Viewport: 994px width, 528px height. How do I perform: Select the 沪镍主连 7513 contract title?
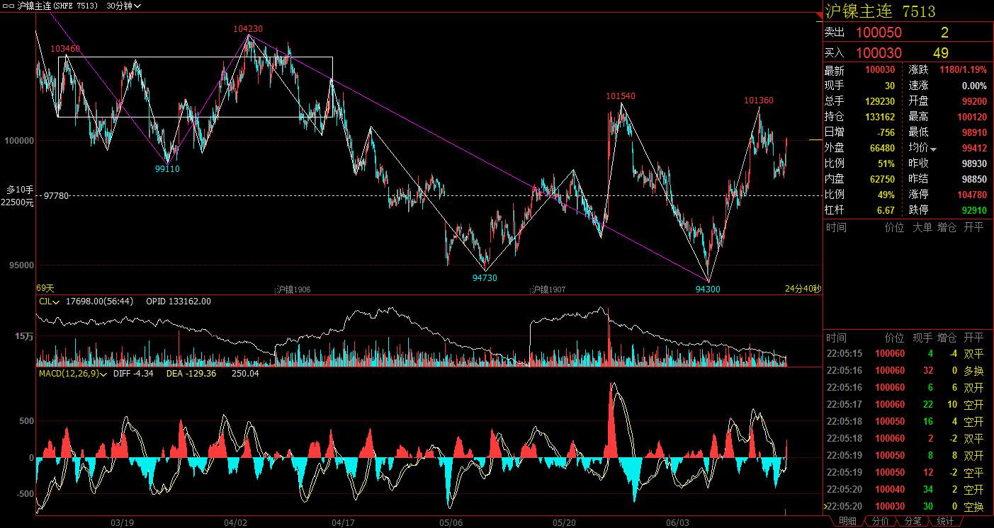pyautogui.click(x=880, y=11)
